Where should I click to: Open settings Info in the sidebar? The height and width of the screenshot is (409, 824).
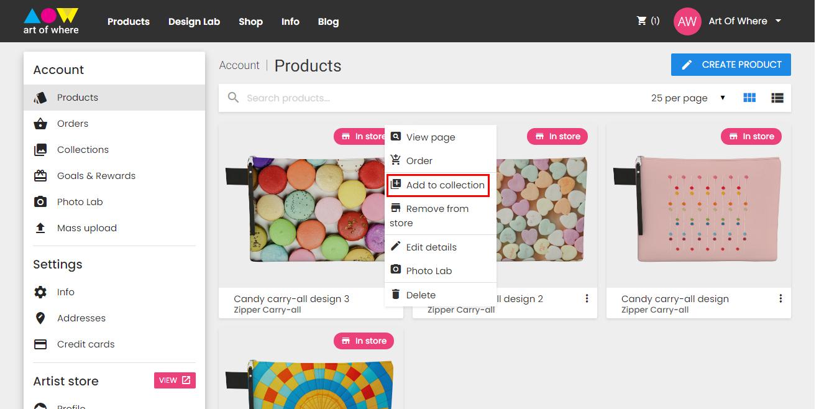[114, 292]
